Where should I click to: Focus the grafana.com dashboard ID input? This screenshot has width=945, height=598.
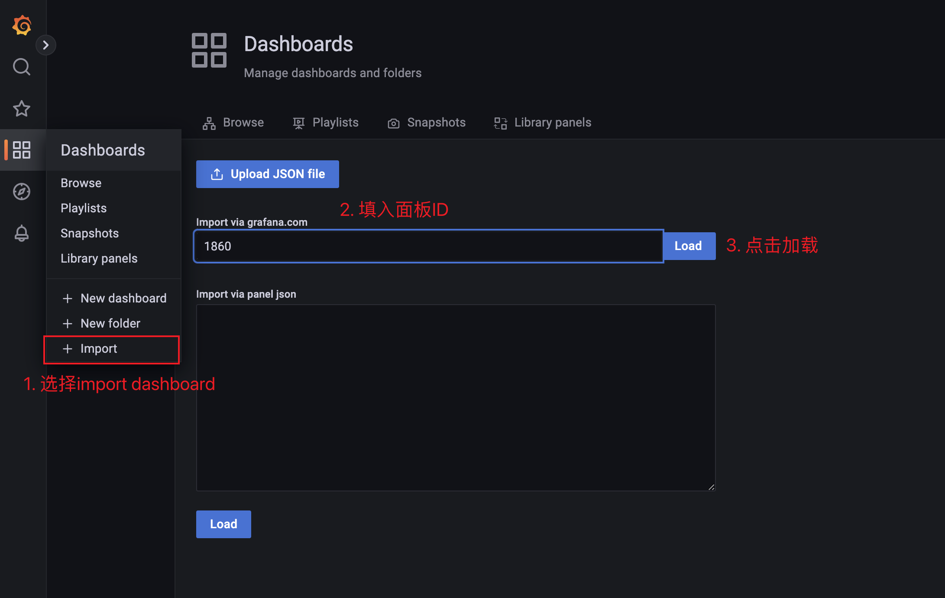coord(428,246)
